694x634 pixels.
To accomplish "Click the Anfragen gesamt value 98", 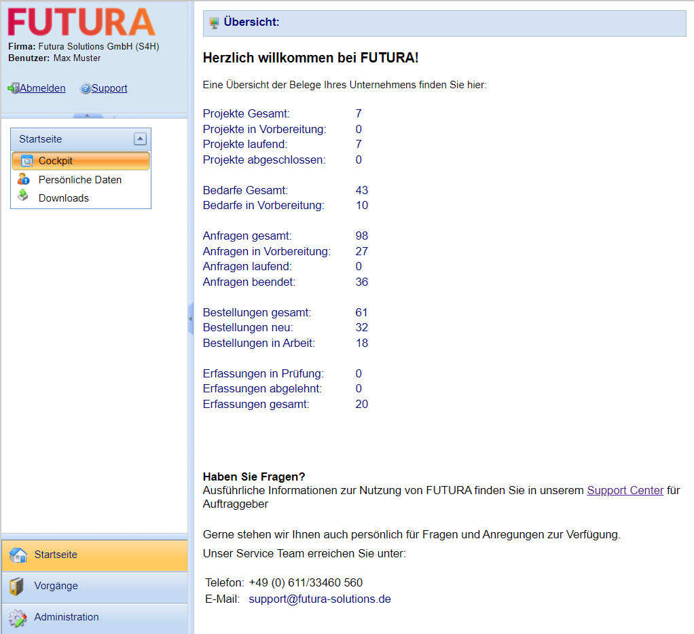I will 362,236.
